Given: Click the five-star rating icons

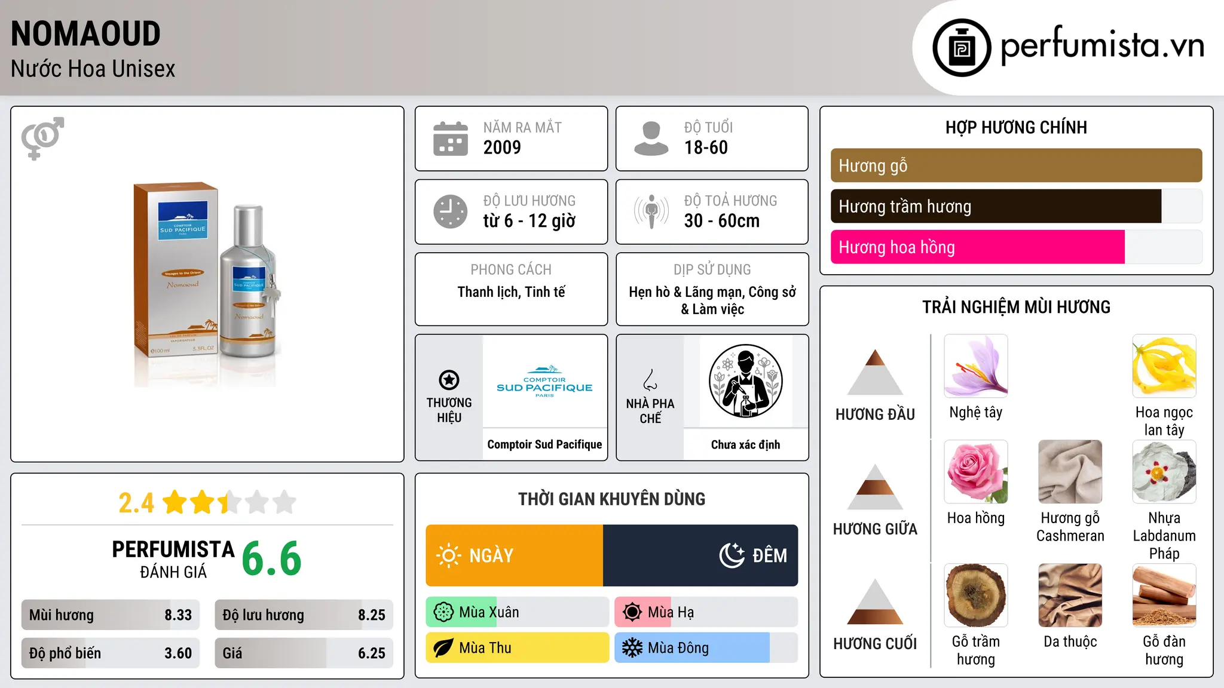Looking at the screenshot, I should coord(229,502).
